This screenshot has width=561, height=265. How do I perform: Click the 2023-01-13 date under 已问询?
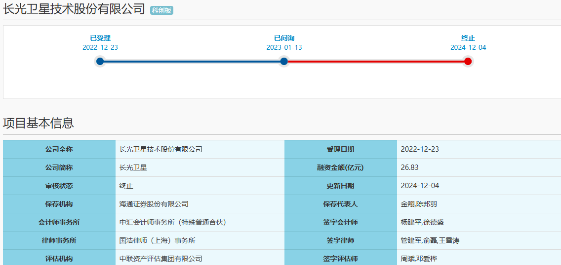[284, 48]
